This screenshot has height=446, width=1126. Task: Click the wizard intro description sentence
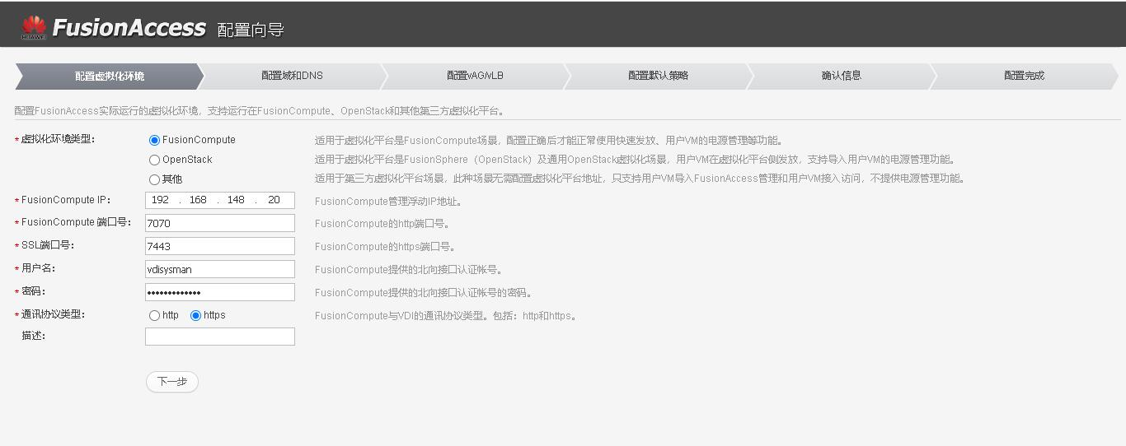[260, 111]
